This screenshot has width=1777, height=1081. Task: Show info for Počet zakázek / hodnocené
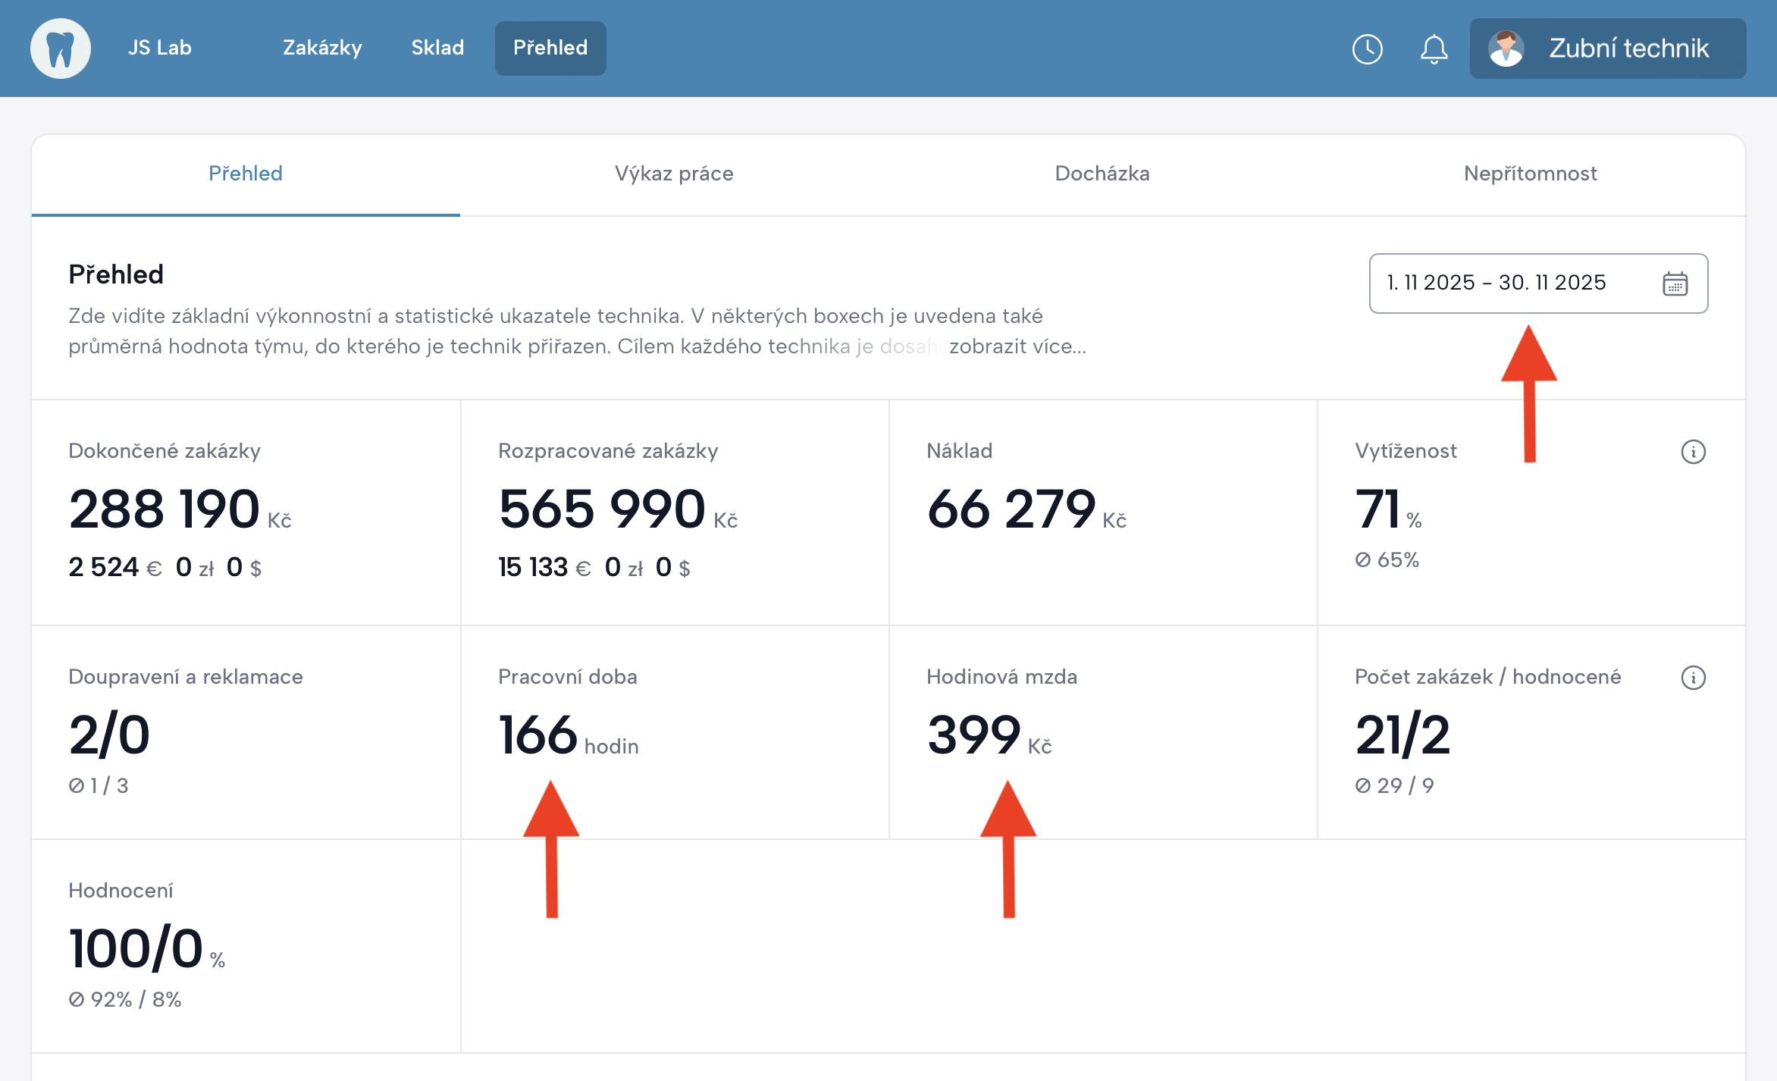(x=1693, y=678)
